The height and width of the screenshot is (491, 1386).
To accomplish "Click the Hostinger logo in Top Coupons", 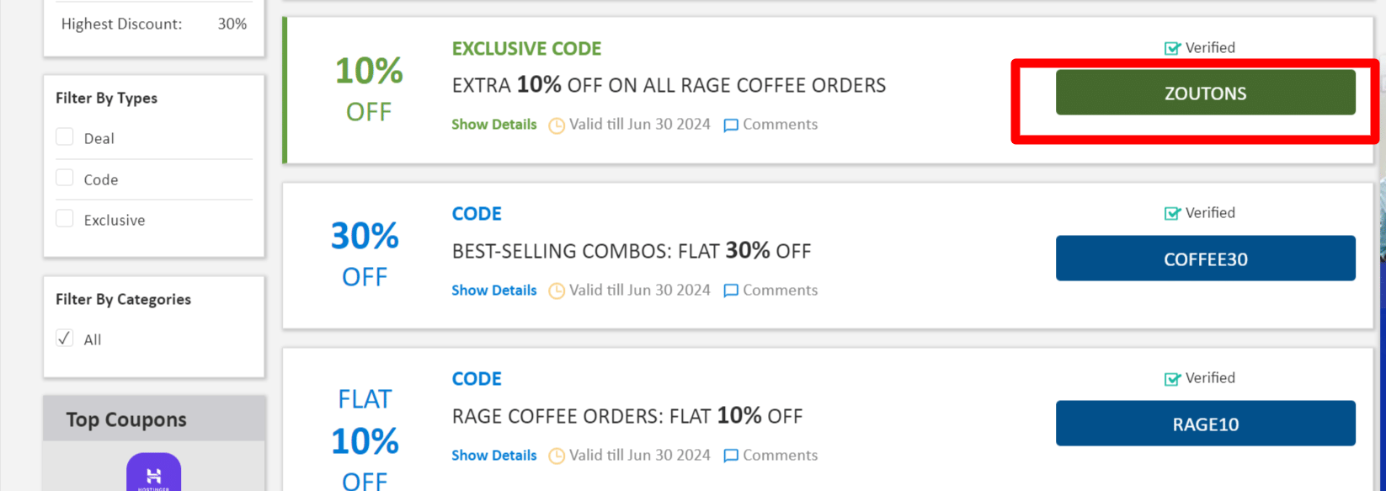I will pos(153,474).
